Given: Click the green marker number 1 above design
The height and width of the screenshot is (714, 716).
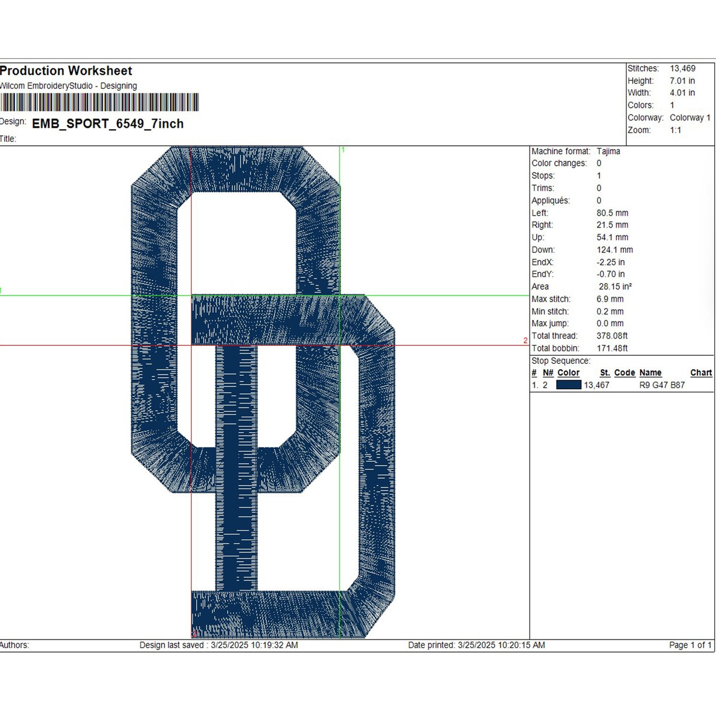Looking at the screenshot, I should [343, 150].
